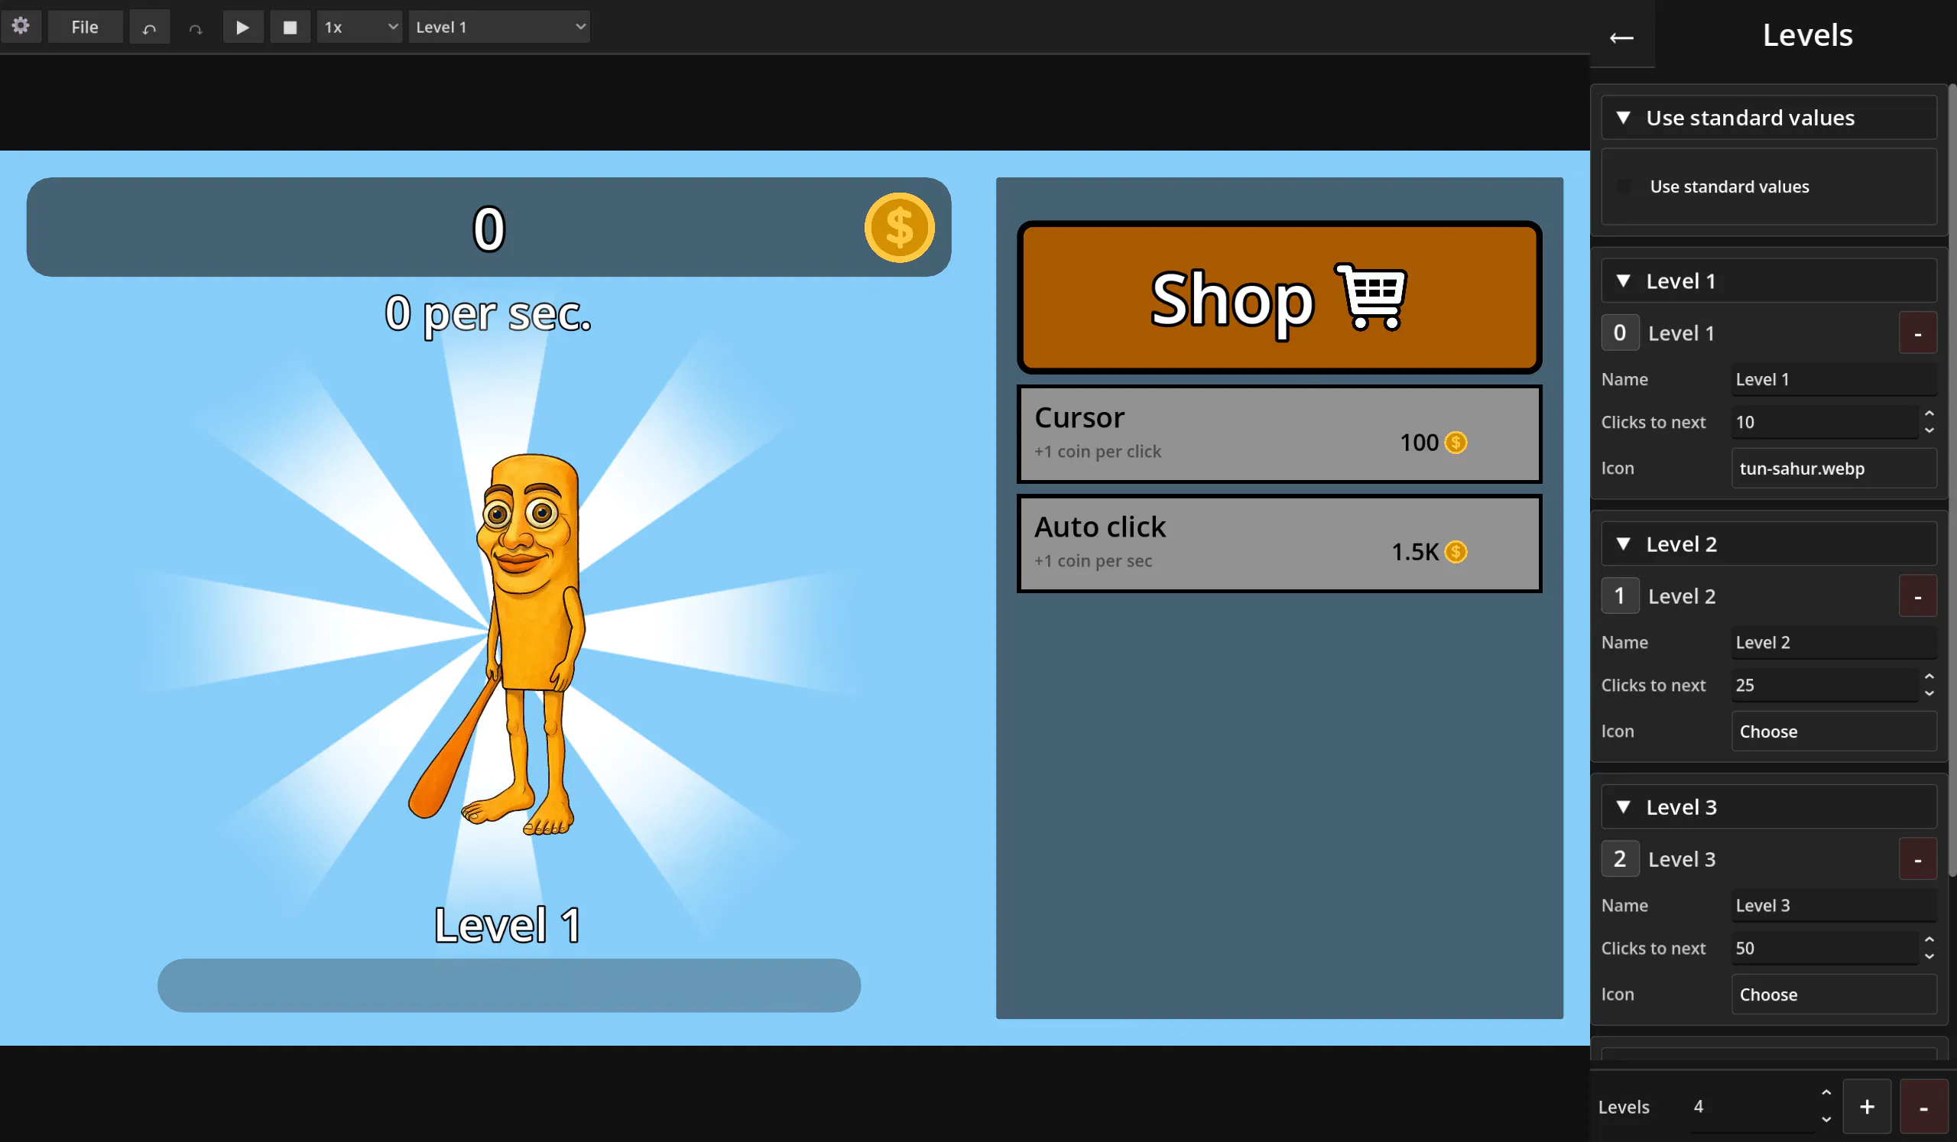This screenshot has height=1142, width=1957.
Task: Open the 1x speed dropdown
Action: coord(359,28)
